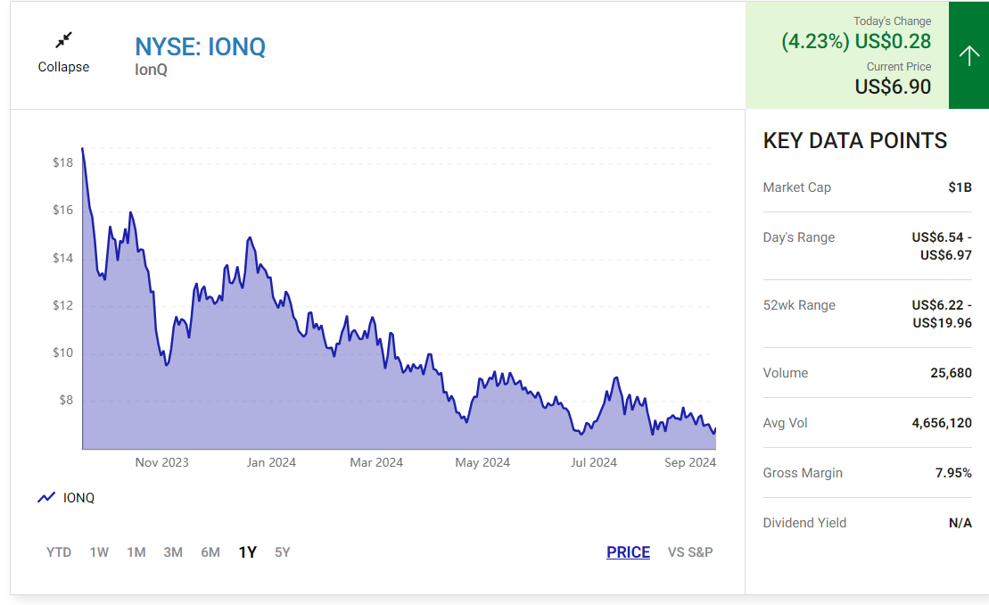Click the Volume label

(786, 373)
